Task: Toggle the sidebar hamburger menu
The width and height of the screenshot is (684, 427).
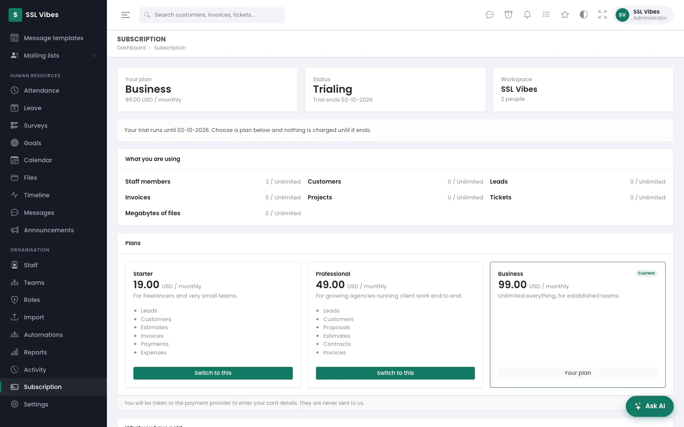Action: tap(125, 15)
